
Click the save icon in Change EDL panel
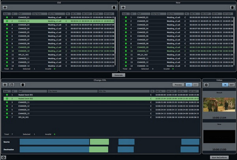point(12,85)
